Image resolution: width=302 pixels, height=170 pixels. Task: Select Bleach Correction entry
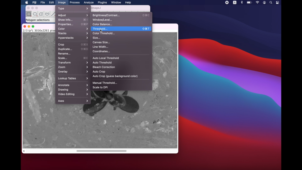[121, 67]
